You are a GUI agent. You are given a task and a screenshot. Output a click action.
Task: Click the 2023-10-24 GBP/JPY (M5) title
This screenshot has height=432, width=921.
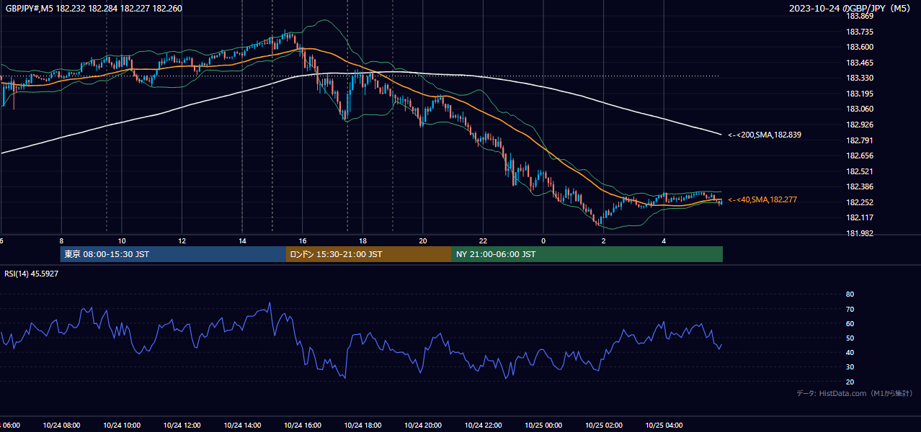[x=849, y=8]
